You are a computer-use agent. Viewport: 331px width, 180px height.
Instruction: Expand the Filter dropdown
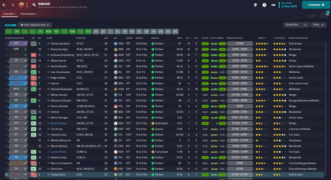pyautogui.click(x=318, y=25)
